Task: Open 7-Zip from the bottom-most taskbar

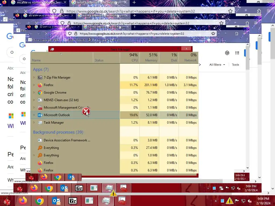Action: (73, 201)
